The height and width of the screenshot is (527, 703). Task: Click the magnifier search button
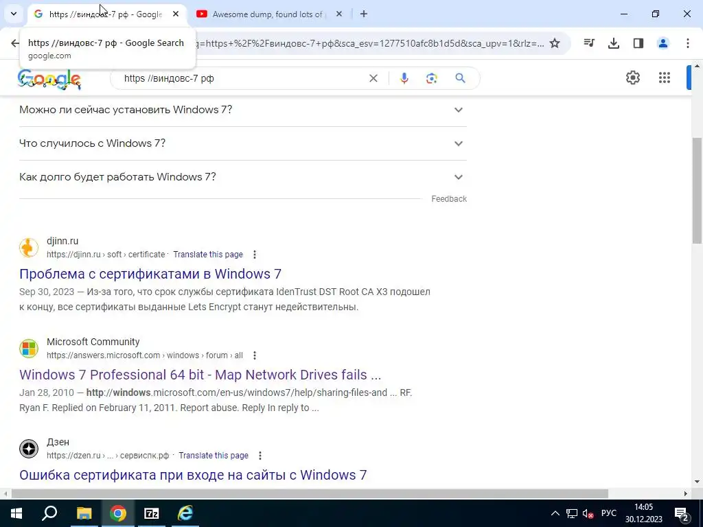(460, 78)
